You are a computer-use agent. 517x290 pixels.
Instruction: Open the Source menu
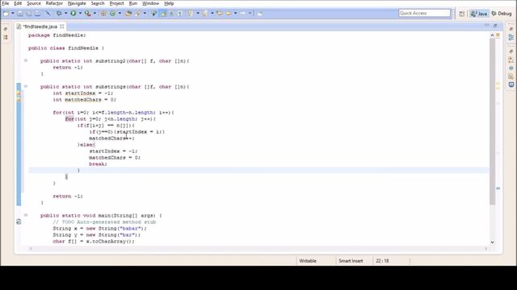pyautogui.click(x=34, y=3)
